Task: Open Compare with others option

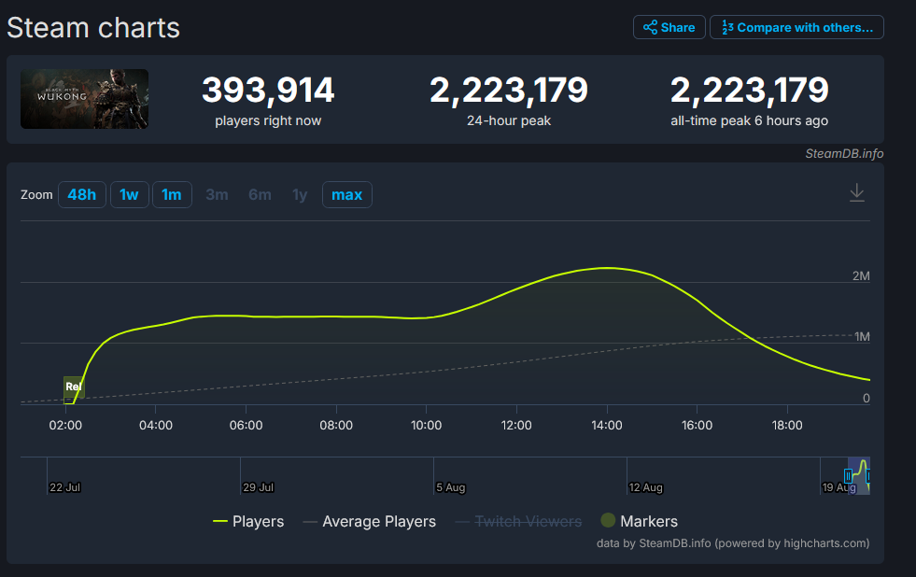Action: (x=796, y=27)
